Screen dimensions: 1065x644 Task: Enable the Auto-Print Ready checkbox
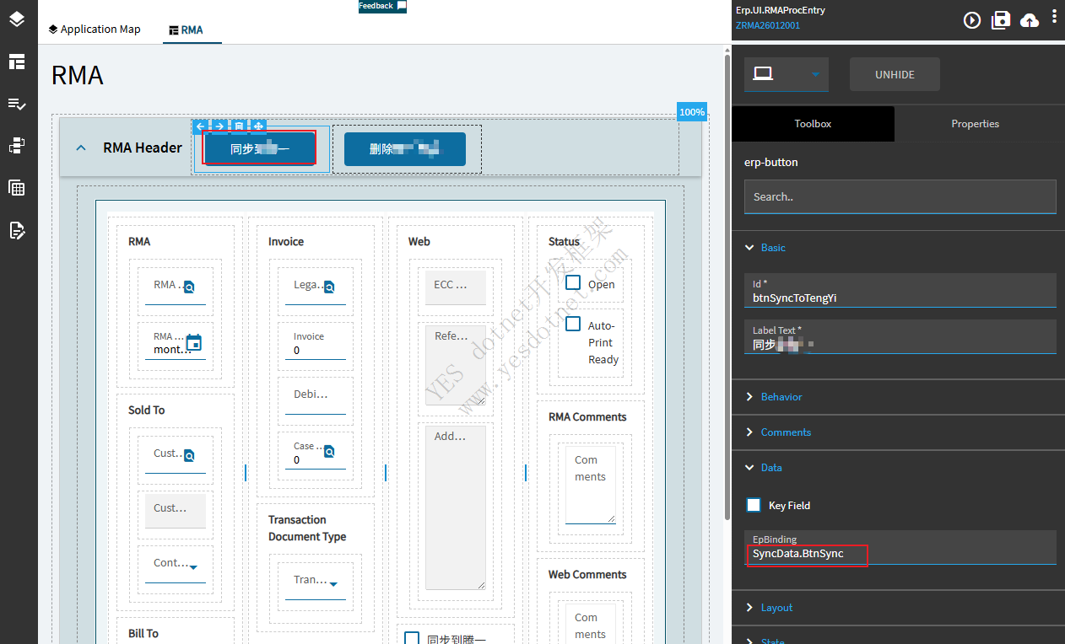[573, 324]
